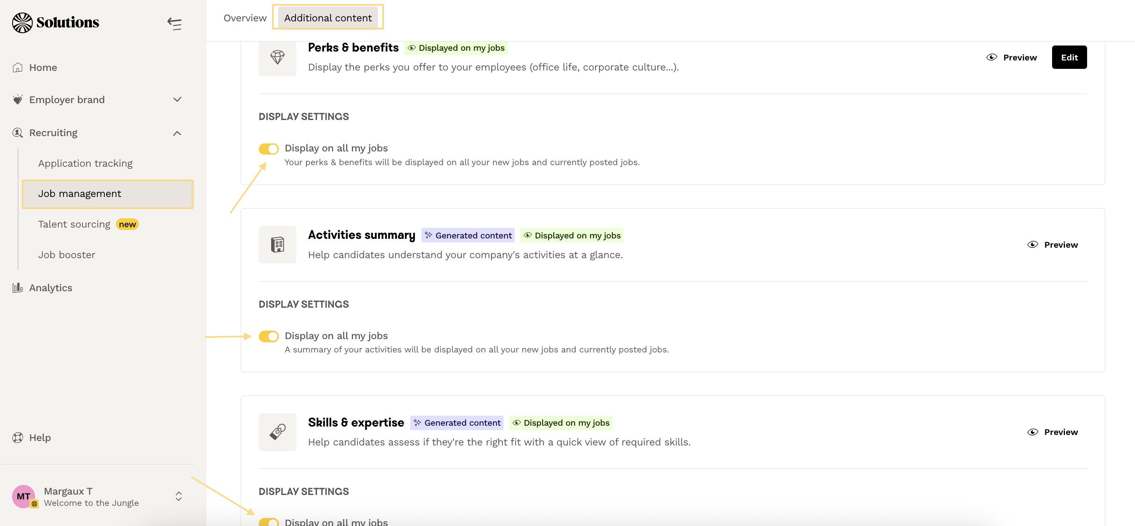Collapse the Recruiting section chevron
The image size is (1135, 526).
point(177,133)
